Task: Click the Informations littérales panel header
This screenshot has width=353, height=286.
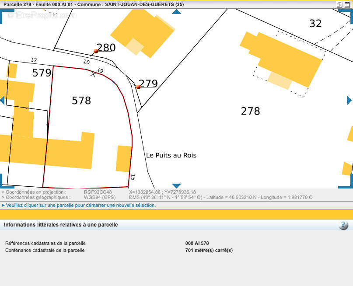Action: click(x=61, y=225)
